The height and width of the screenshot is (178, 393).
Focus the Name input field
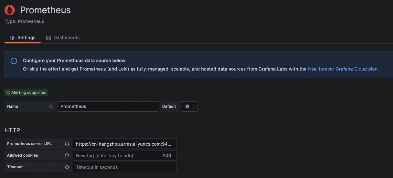(108, 106)
